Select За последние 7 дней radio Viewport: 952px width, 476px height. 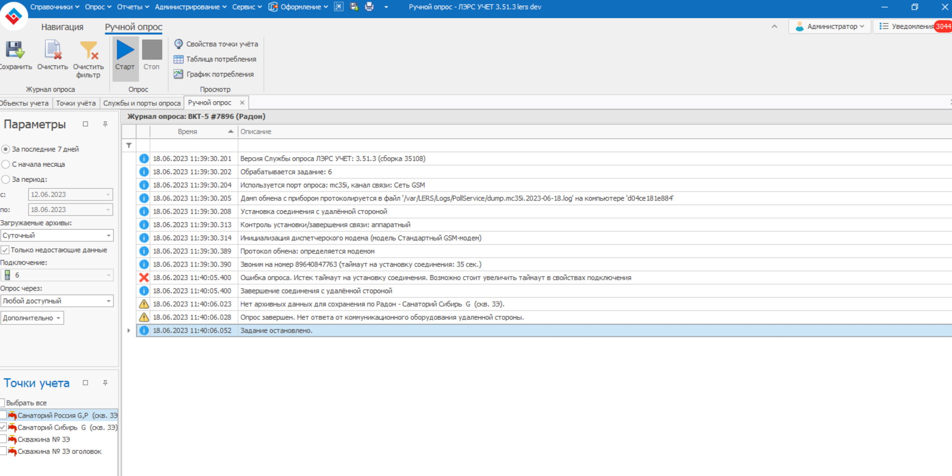coord(6,149)
